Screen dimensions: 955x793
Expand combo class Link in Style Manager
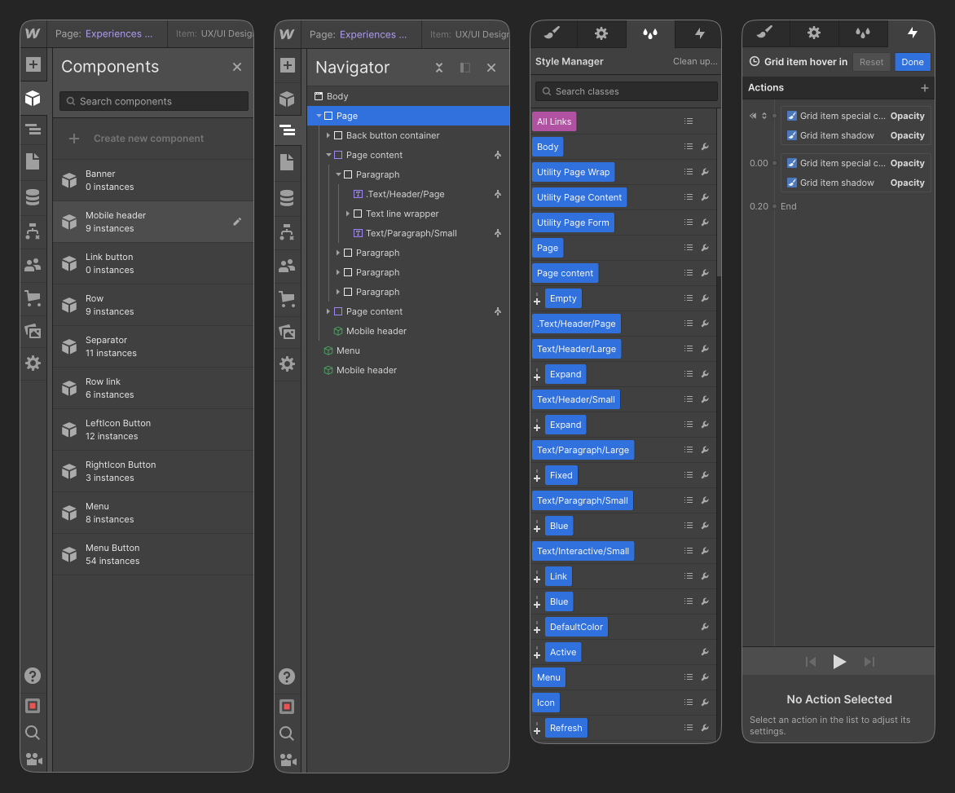pyautogui.click(x=537, y=577)
